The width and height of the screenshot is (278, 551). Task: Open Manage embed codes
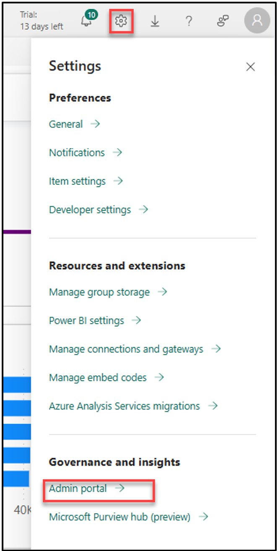pyautogui.click(x=107, y=378)
